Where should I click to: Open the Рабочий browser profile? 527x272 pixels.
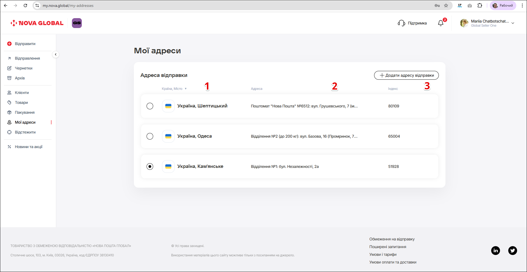(x=503, y=5)
